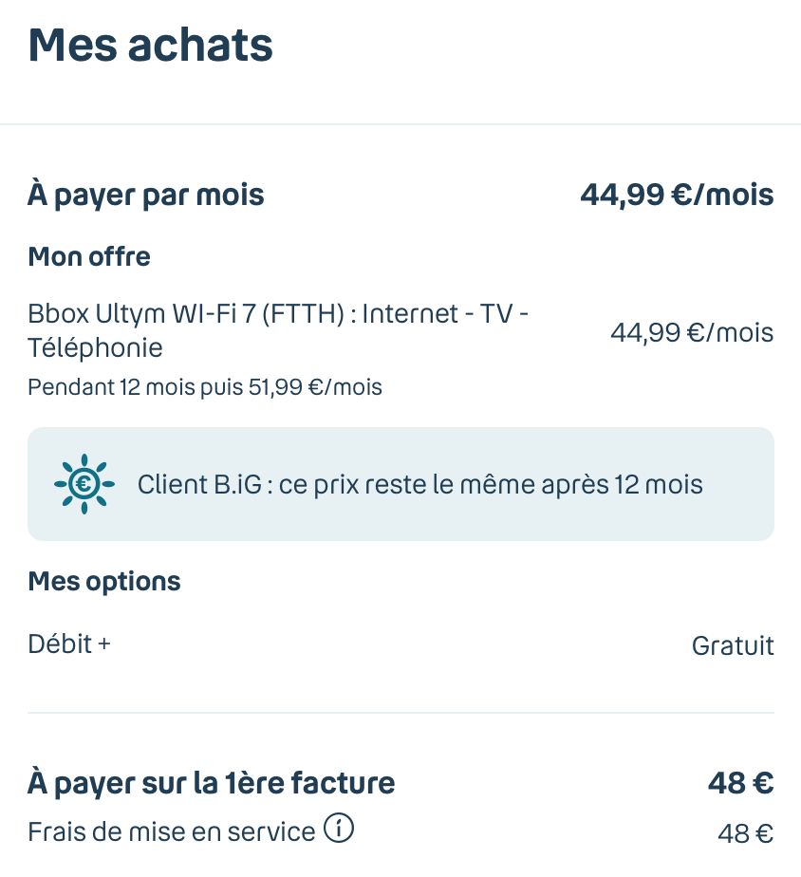Open the Bbox Ultym WI-Fi 7 offer name
The height and width of the screenshot is (877, 801).
pyautogui.click(x=278, y=313)
